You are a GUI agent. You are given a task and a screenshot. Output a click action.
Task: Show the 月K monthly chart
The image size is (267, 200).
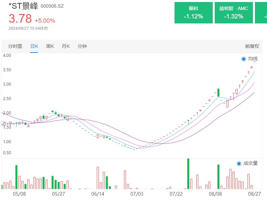[x=66, y=46]
